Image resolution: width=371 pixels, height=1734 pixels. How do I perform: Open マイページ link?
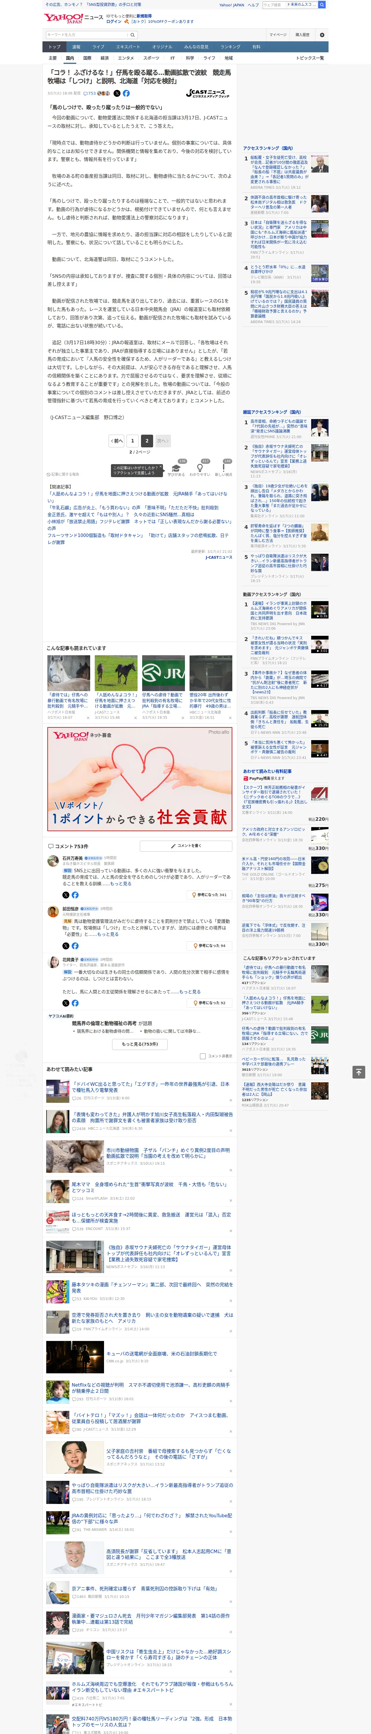tap(278, 35)
